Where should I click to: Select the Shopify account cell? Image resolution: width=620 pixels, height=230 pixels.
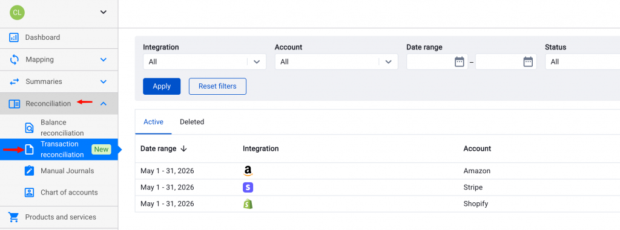coord(476,204)
